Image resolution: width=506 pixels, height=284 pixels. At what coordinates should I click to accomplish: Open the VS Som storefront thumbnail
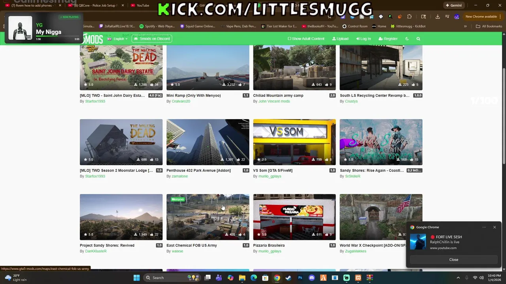coord(295,142)
